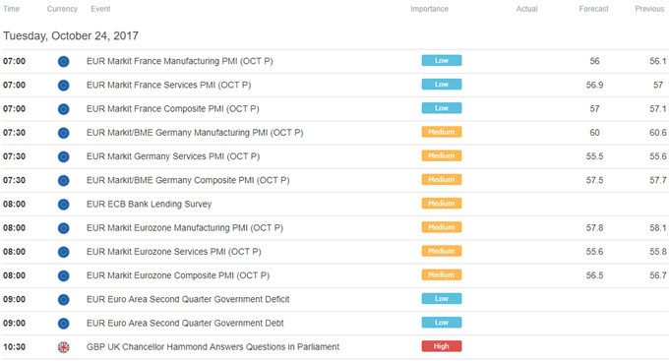Screen dimensions: 669x361
Task: Click the EU flag icon next to ECB Bank Lending Survey
Action: (x=64, y=205)
